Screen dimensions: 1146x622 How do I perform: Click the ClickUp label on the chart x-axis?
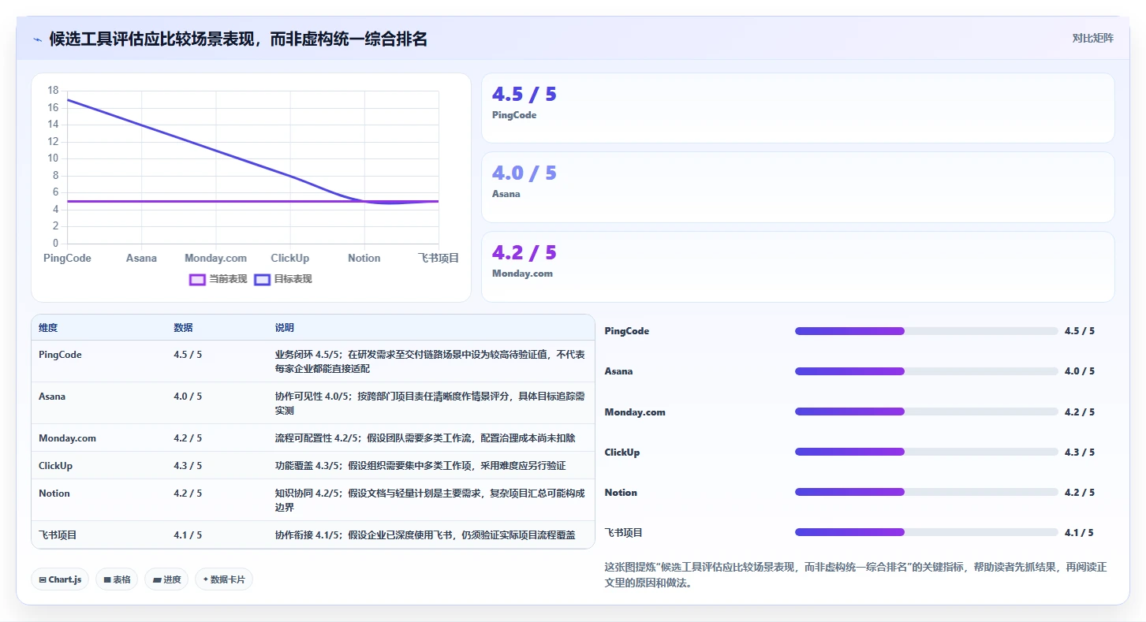coord(289,259)
